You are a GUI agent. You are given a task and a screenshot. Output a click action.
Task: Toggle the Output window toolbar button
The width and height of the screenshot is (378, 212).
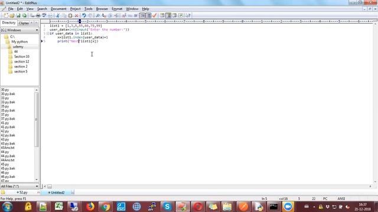point(175,15)
